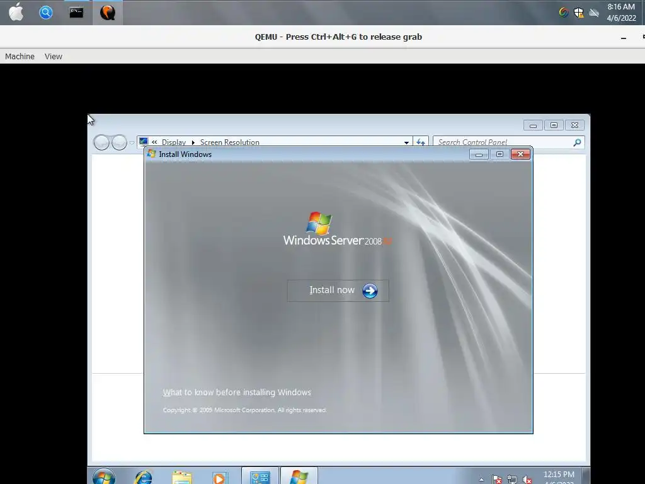This screenshot has width=645, height=484.
Task: Click Install now button
Action: point(338,291)
